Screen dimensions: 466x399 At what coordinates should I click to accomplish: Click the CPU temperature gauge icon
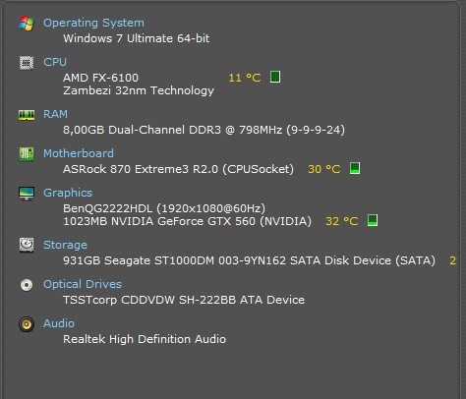[275, 77]
